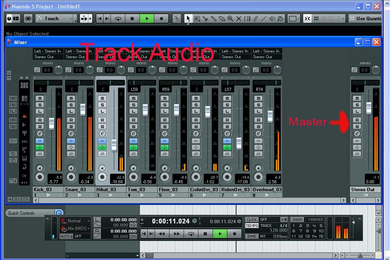
Task: Solo the Snare_03 channel
Action: click(71, 105)
